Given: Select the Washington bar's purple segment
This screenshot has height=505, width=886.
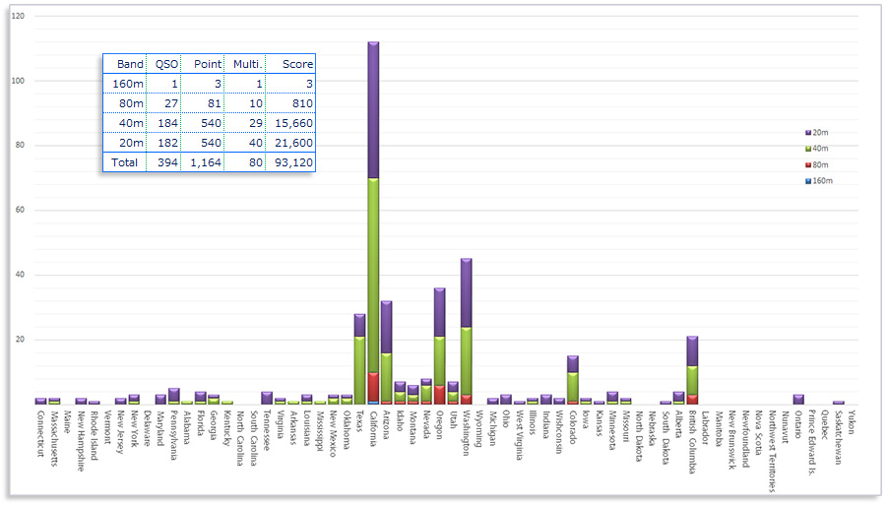Looking at the screenshot, I should 467,292.
